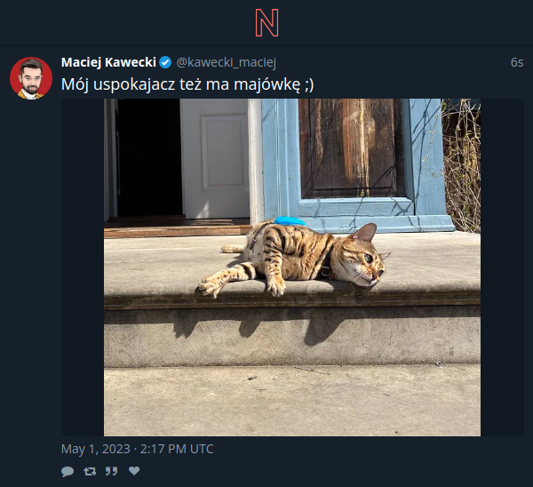Click the tweet text 'Mój uspokajacz też ma majówkę'
The image size is (533, 487).
[x=180, y=84]
